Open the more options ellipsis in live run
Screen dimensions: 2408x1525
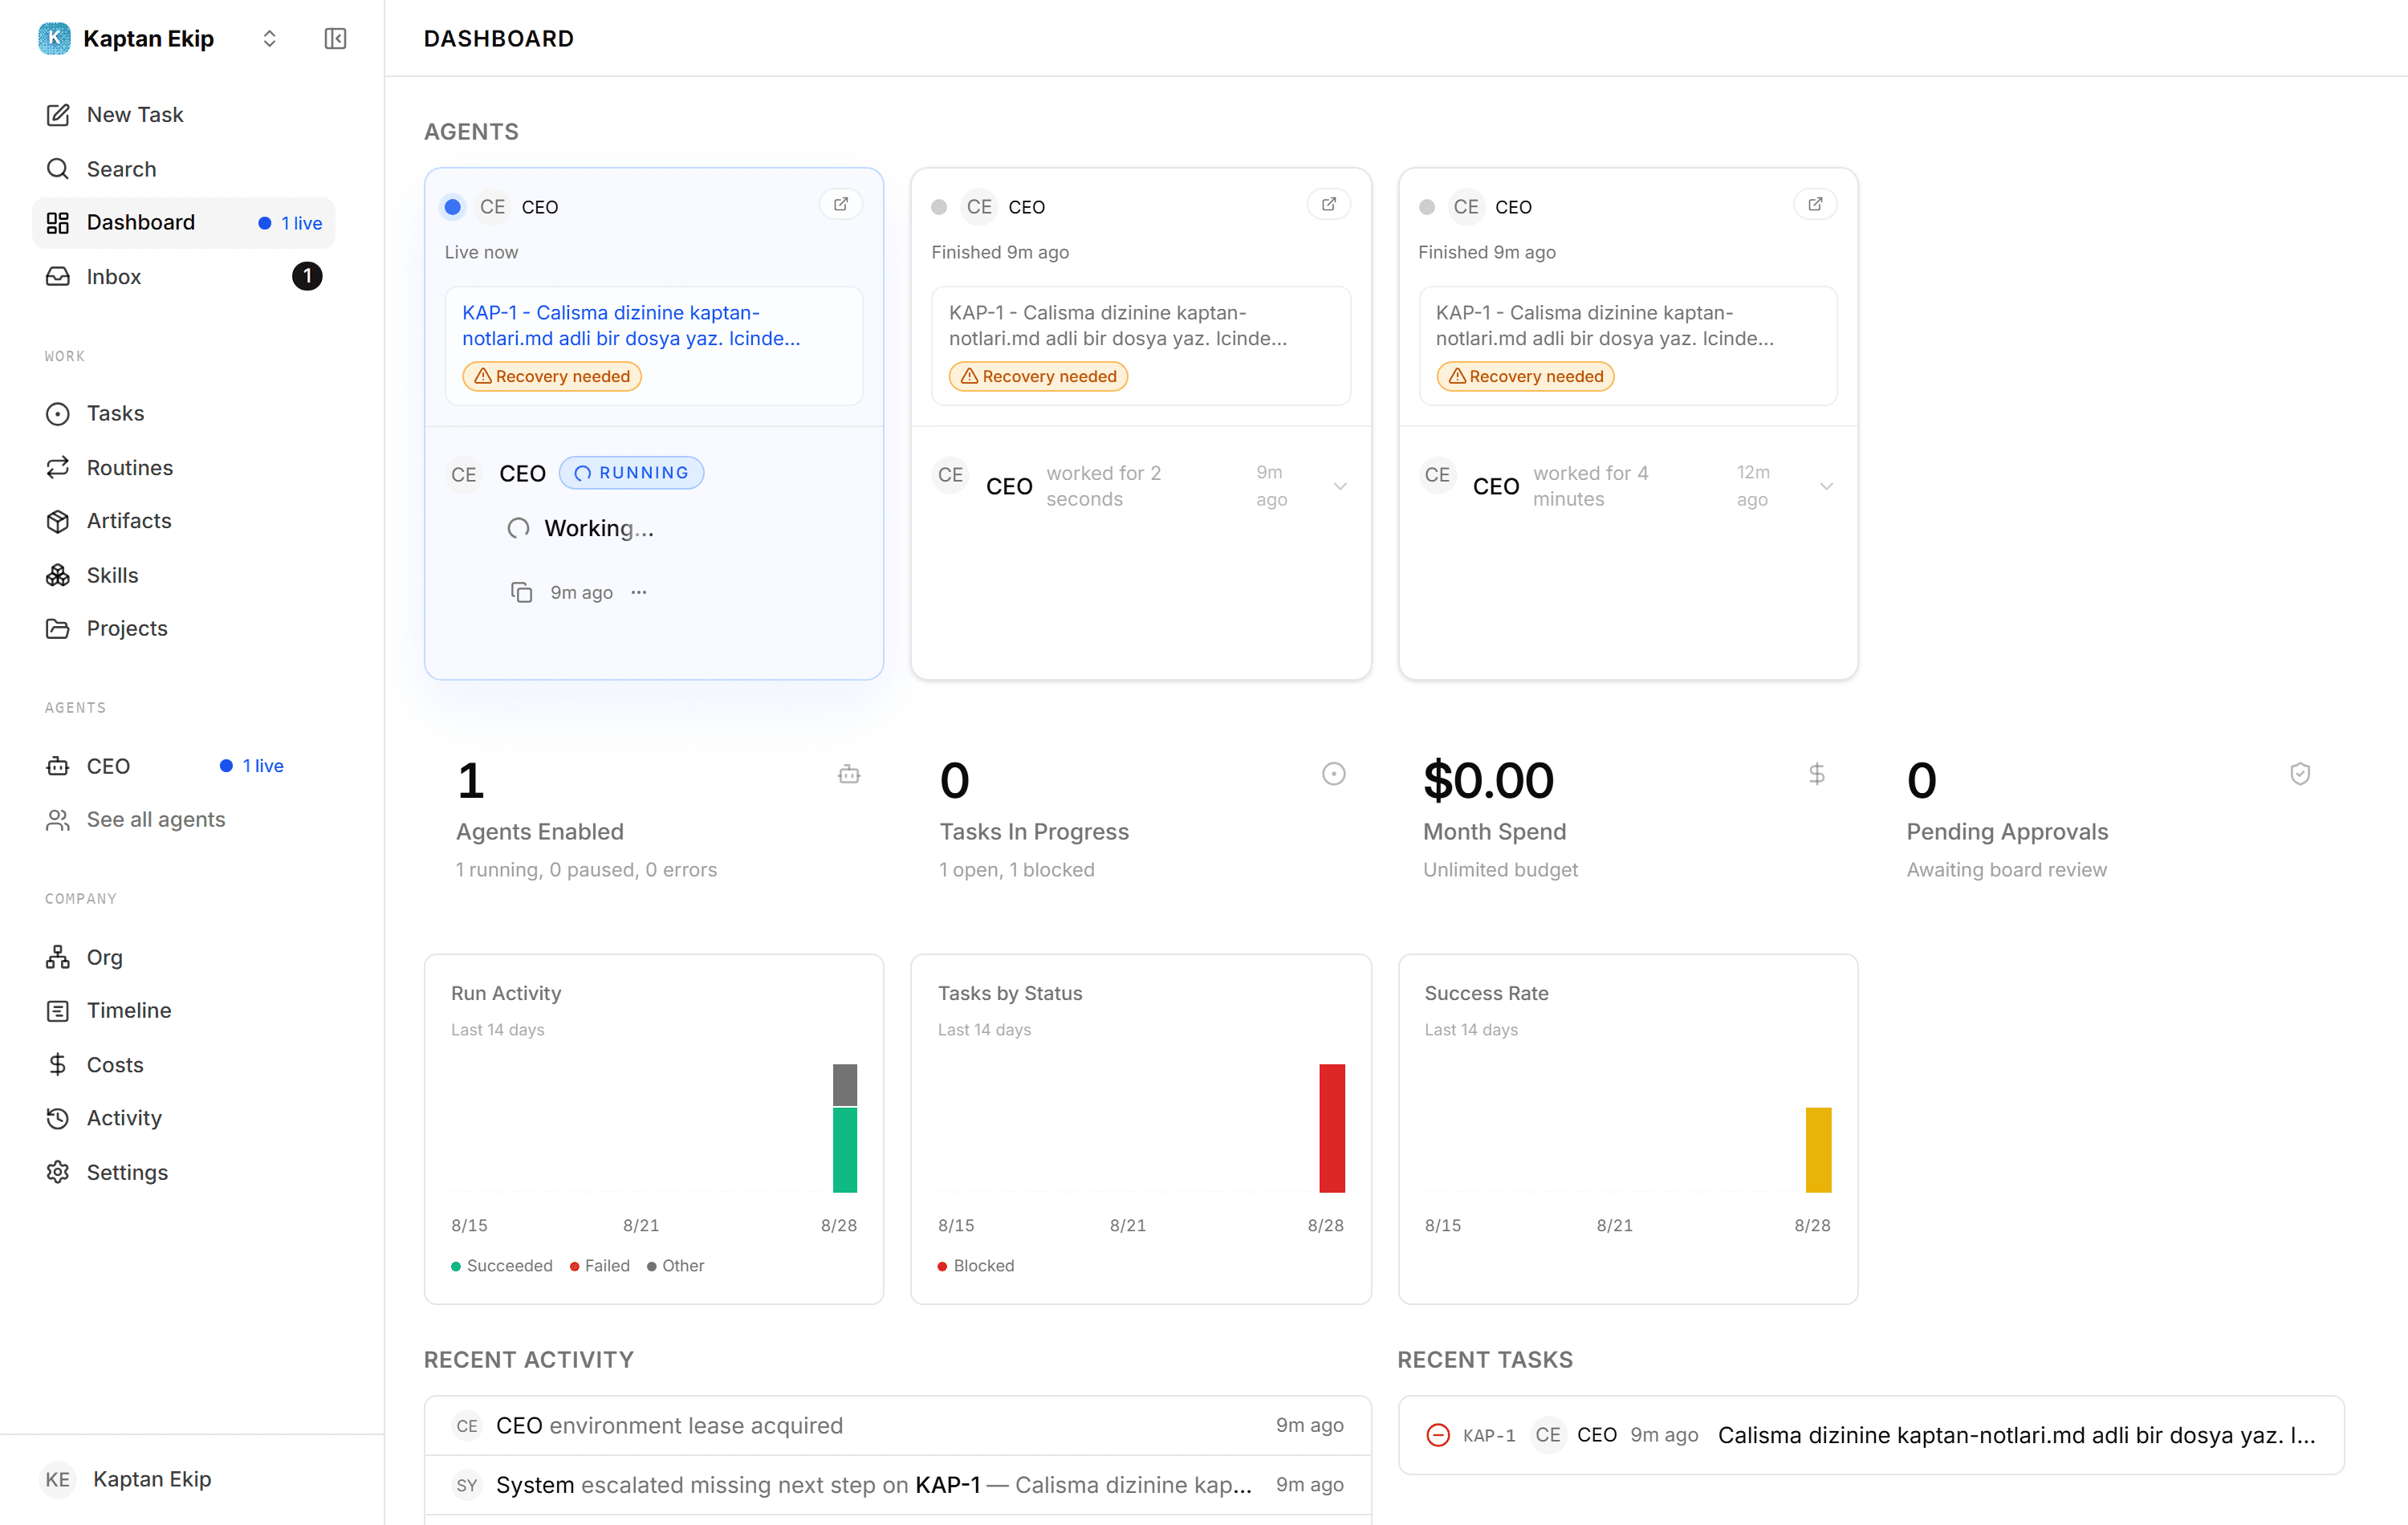click(639, 592)
